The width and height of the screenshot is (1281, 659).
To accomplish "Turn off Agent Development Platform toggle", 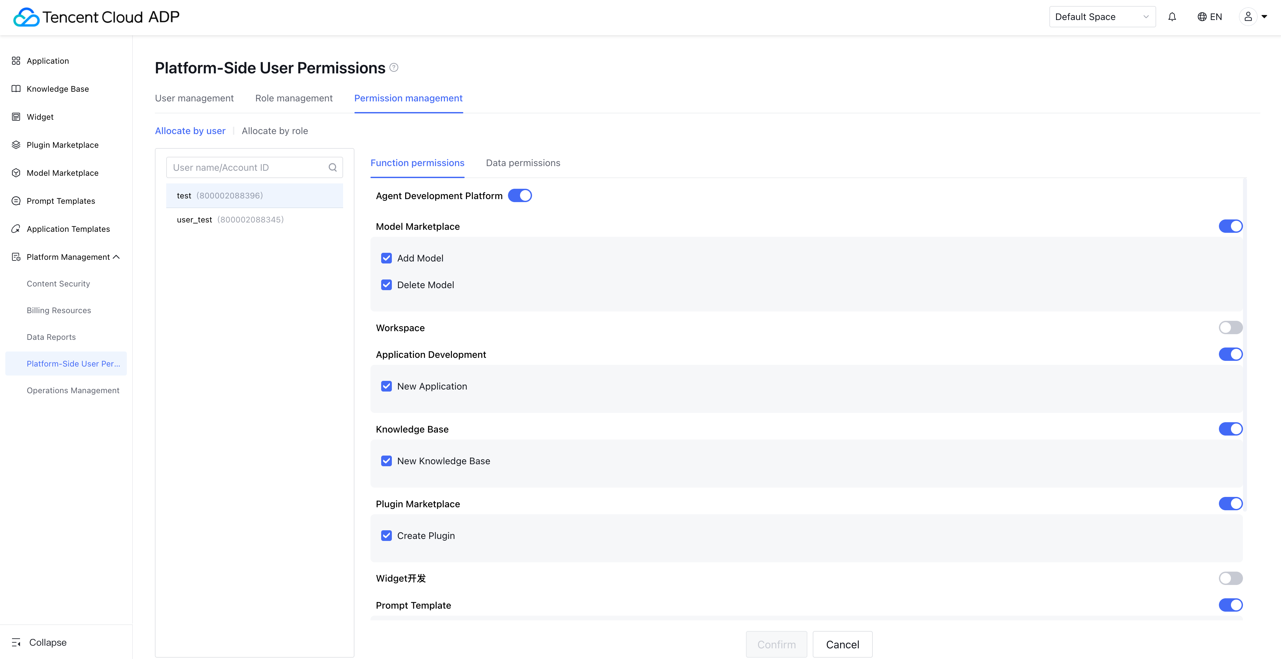I will pyautogui.click(x=520, y=196).
